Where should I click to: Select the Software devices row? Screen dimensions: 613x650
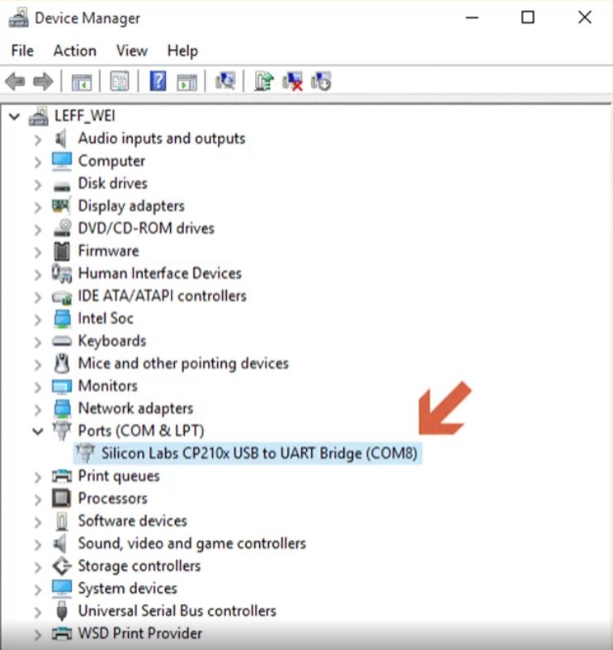coord(120,520)
